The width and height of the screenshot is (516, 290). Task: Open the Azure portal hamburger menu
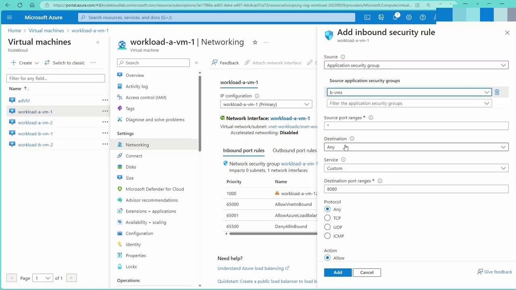[x=10, y=17]
